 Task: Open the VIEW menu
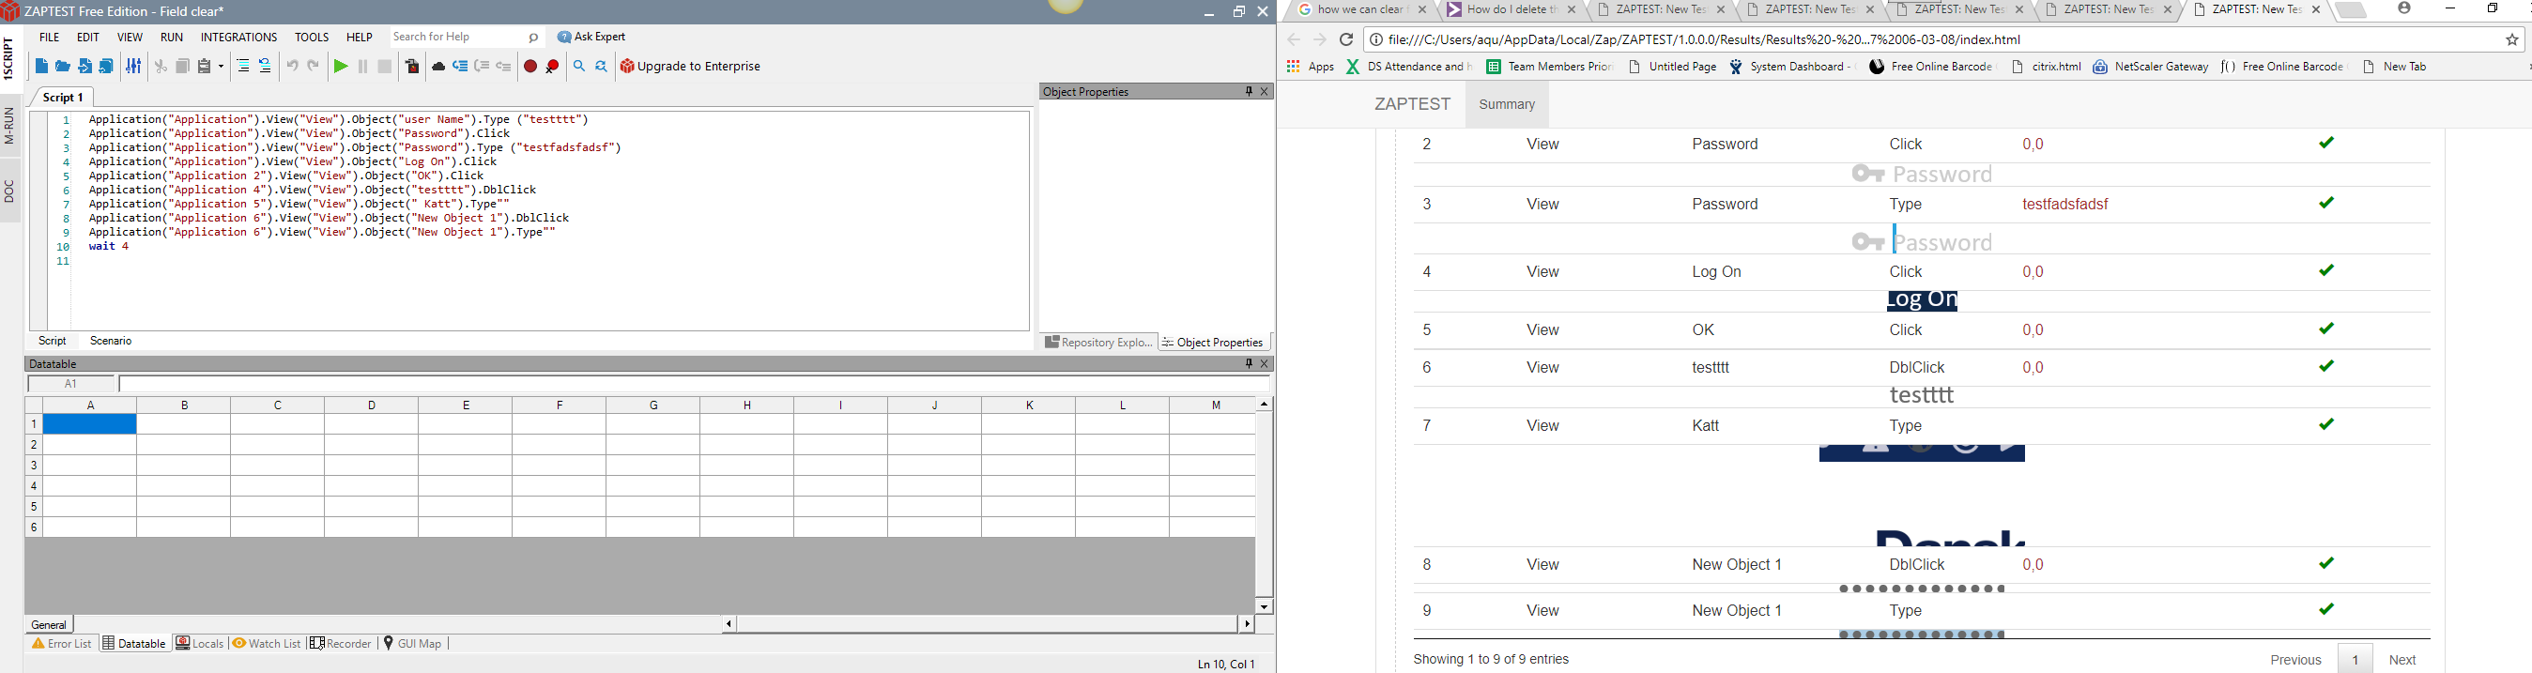pos(130,38)
